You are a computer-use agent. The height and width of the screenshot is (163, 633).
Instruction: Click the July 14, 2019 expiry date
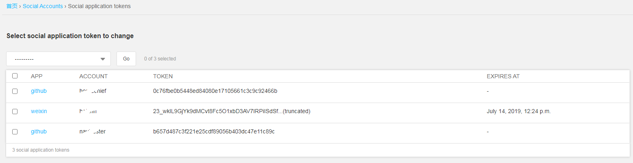pyautogui.click(x=519, y=112)
